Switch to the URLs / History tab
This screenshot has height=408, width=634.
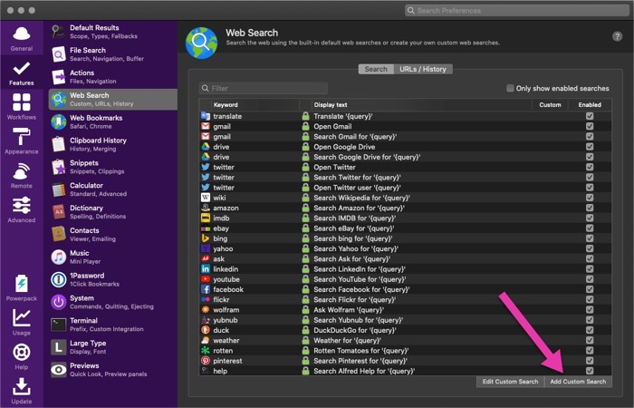423,69
